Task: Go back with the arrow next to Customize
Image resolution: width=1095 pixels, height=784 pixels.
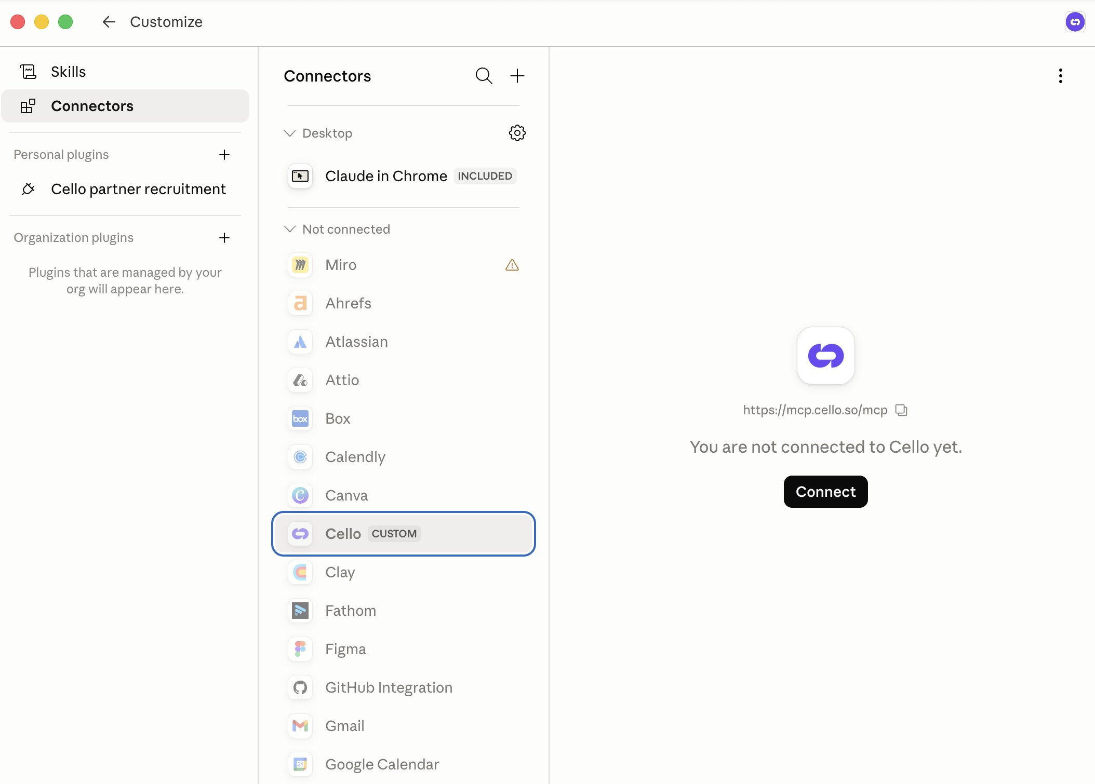Action: (109, 22)
